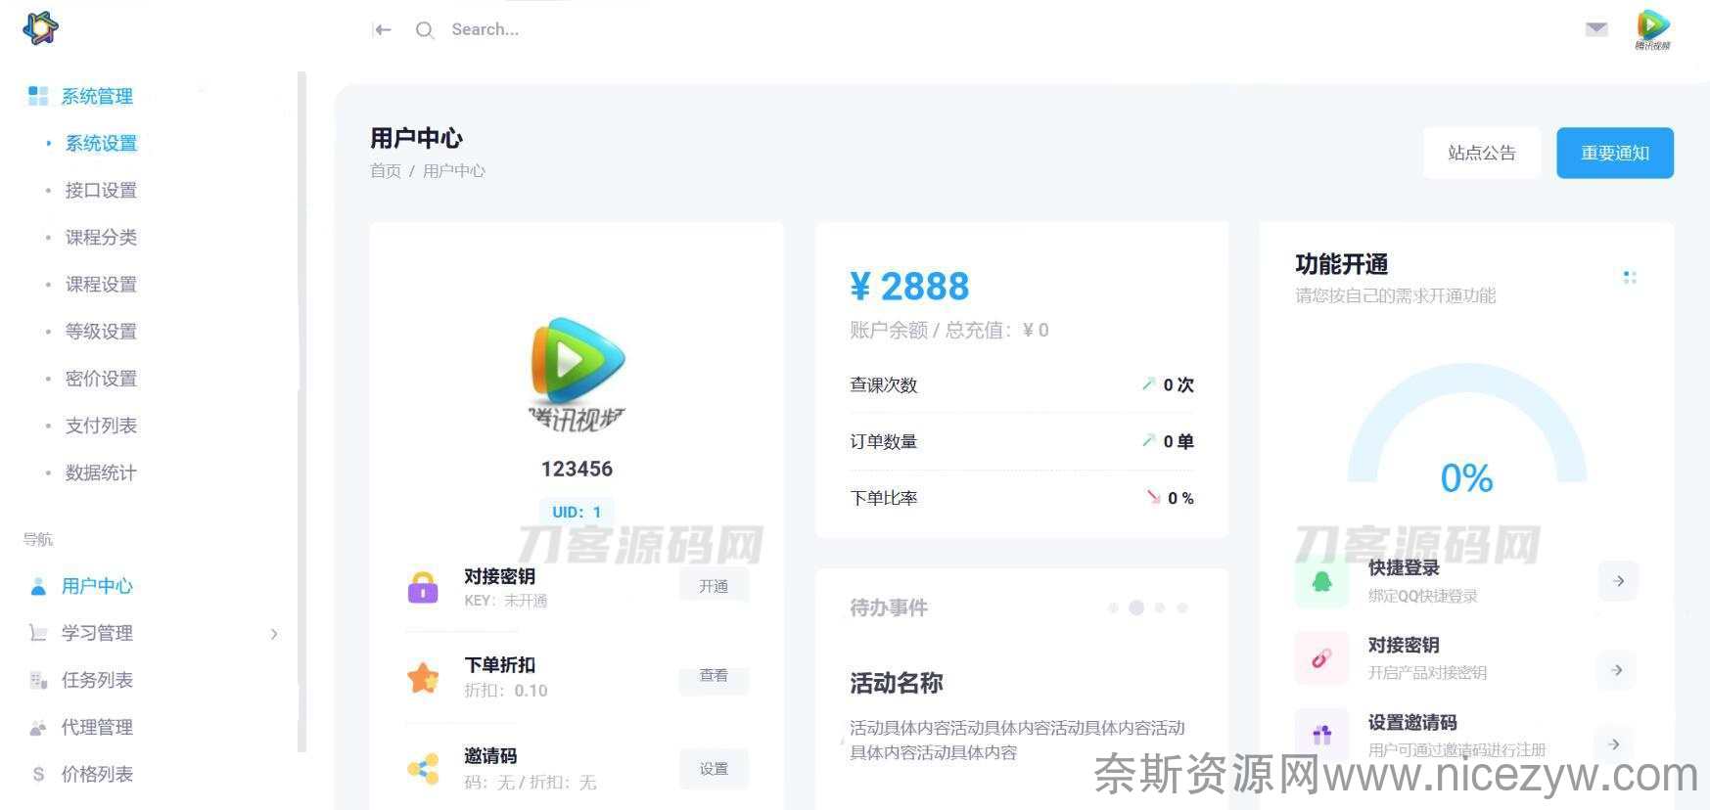1710x810 pixels.
Task: Click the app logo in top-left corner
Action: click(x=40, y=28)
